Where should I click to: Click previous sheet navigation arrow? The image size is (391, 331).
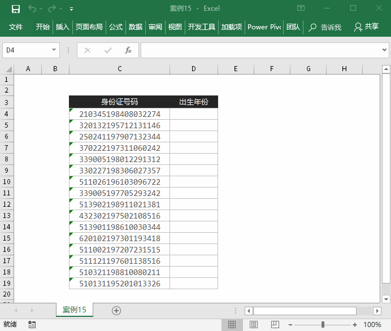tap(16, 310)
